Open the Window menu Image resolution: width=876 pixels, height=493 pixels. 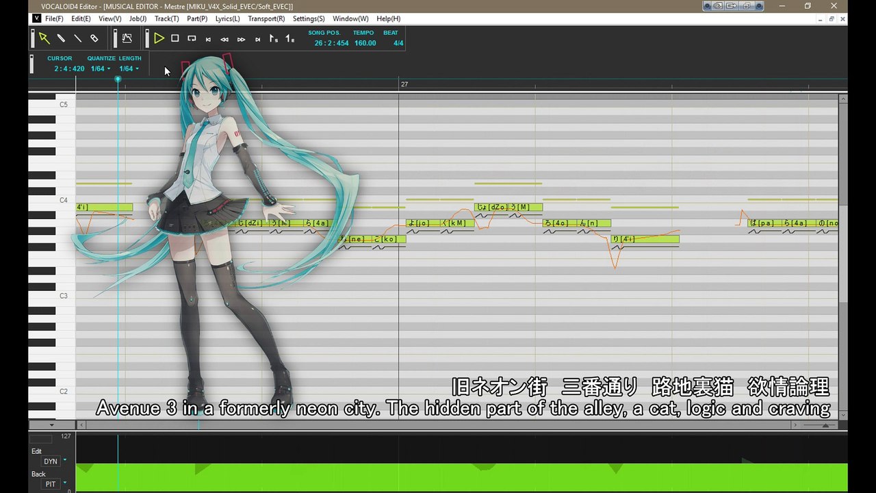tap(350, 18)
